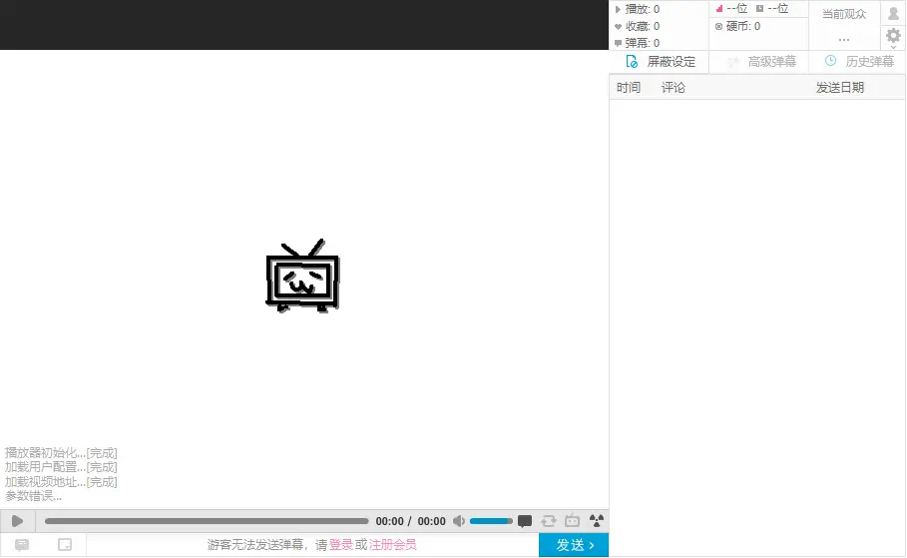Image resolution: width=907 pixels, height=558 pixels.
Task: Open the 屏蔽设定 block settings tab
Action: [660, 62]
